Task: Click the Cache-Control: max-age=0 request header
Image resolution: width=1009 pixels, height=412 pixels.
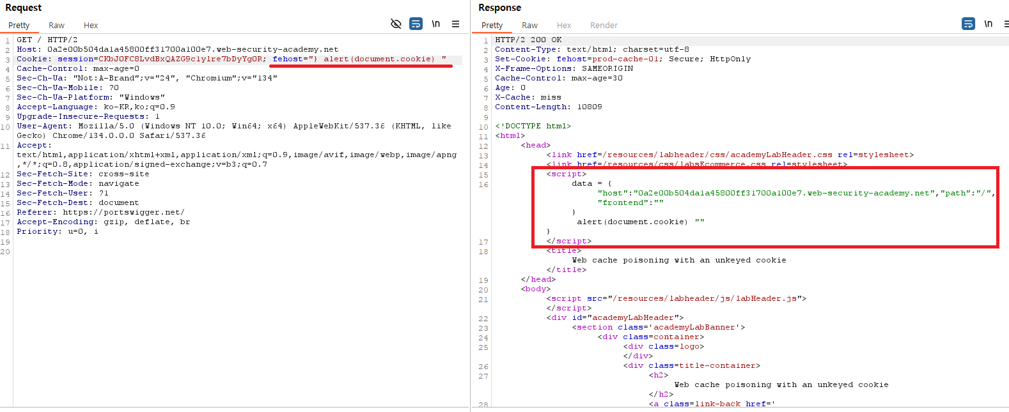Action: (78, 68)
